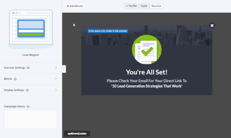Collapse the left sidebar panel arrow

(64, 69)
